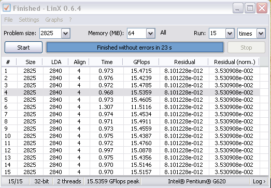Viewport: 271px width, 188px height.
Task: Open the Settings menu
Action: point(29,20)
